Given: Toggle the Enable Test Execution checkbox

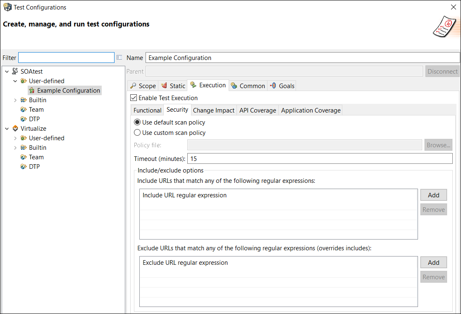Looking at the screenshot, I should click(134, 98).
